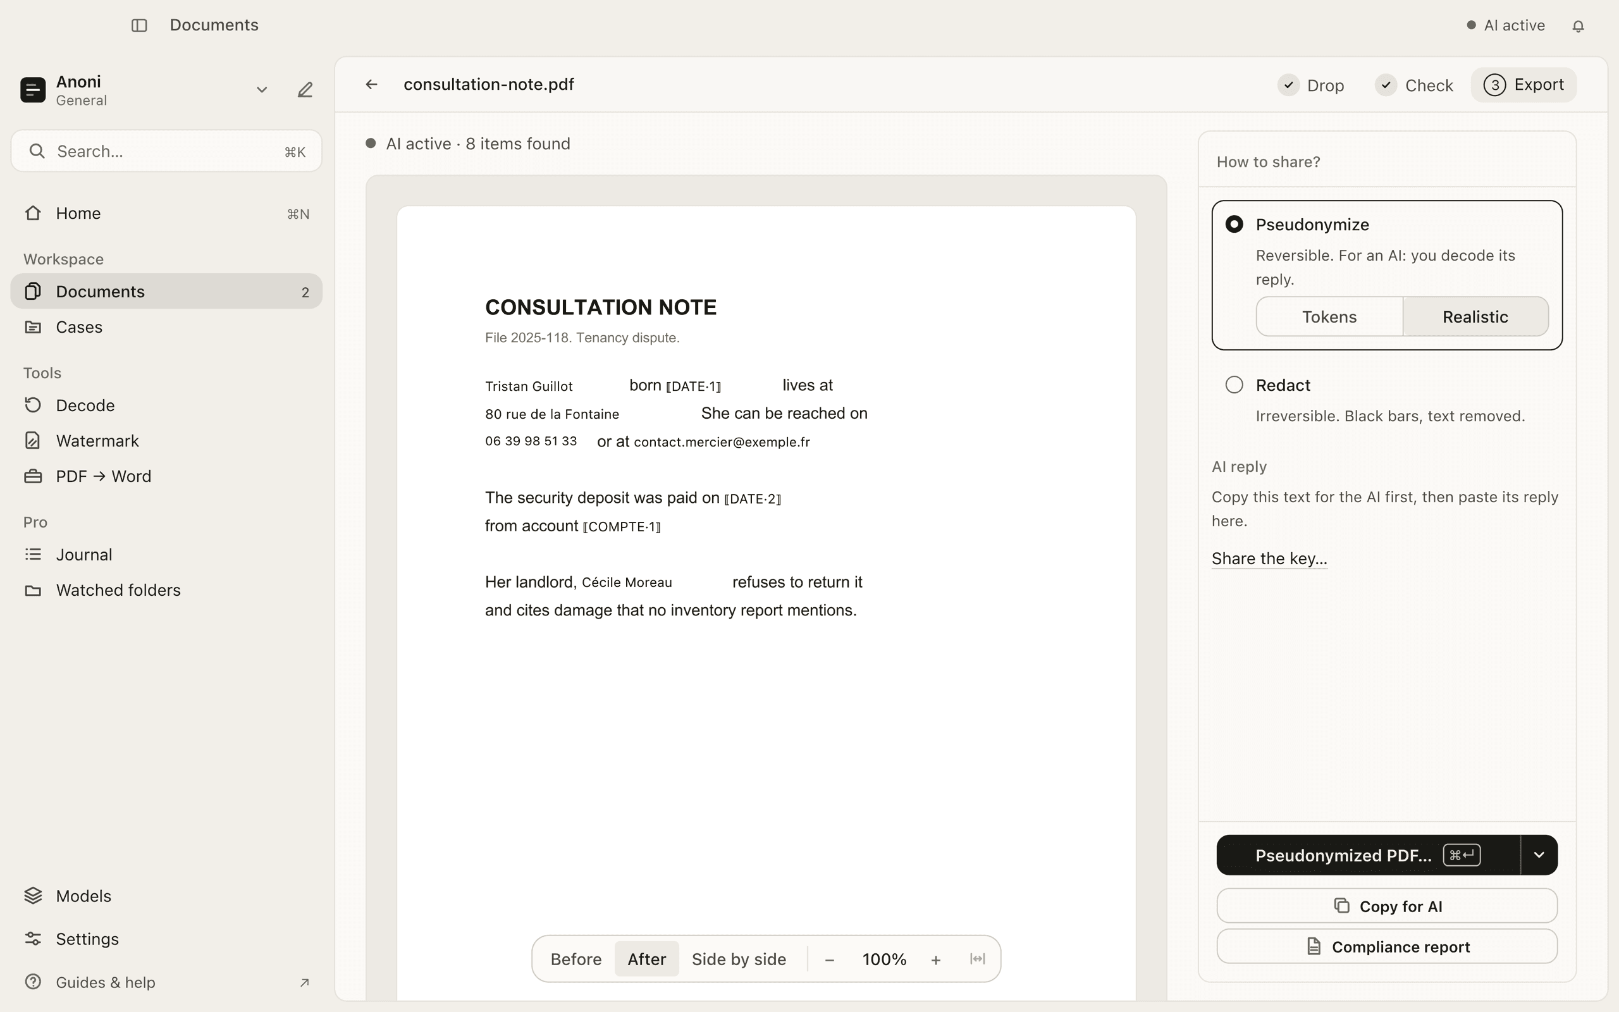Click the AI active status in top bar
Viewport: 1619px width, 1012px height.
pos(1505,25)
